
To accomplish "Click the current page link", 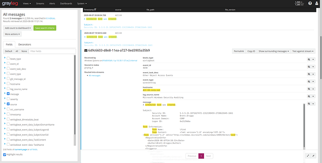I will click(x=21, y=149).
